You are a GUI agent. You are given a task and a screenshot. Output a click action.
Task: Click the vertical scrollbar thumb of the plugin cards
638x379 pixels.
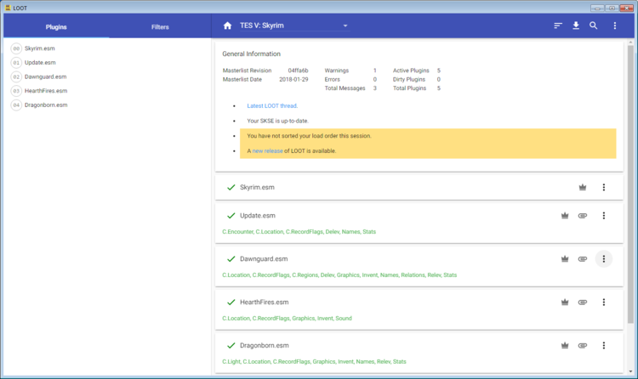(x=630, y=184)
